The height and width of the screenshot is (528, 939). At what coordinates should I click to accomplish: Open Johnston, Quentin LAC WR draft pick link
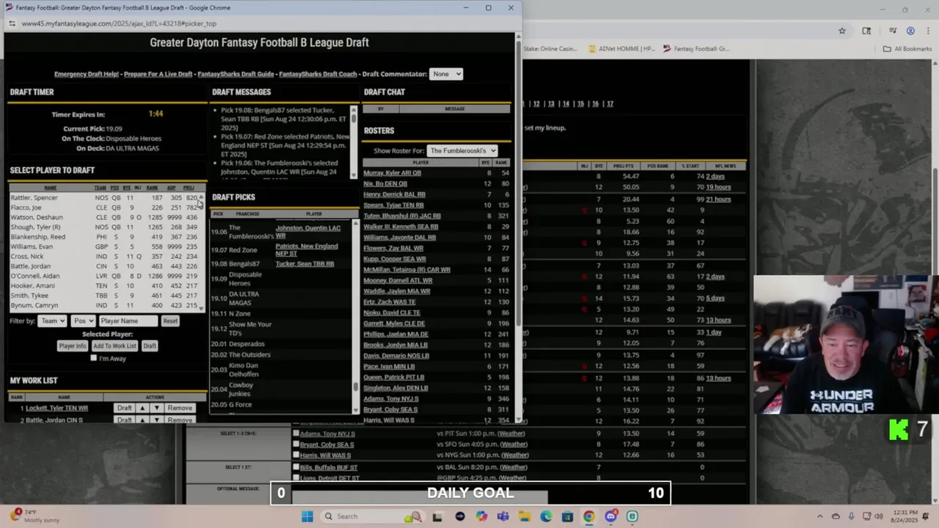point(307,232)
